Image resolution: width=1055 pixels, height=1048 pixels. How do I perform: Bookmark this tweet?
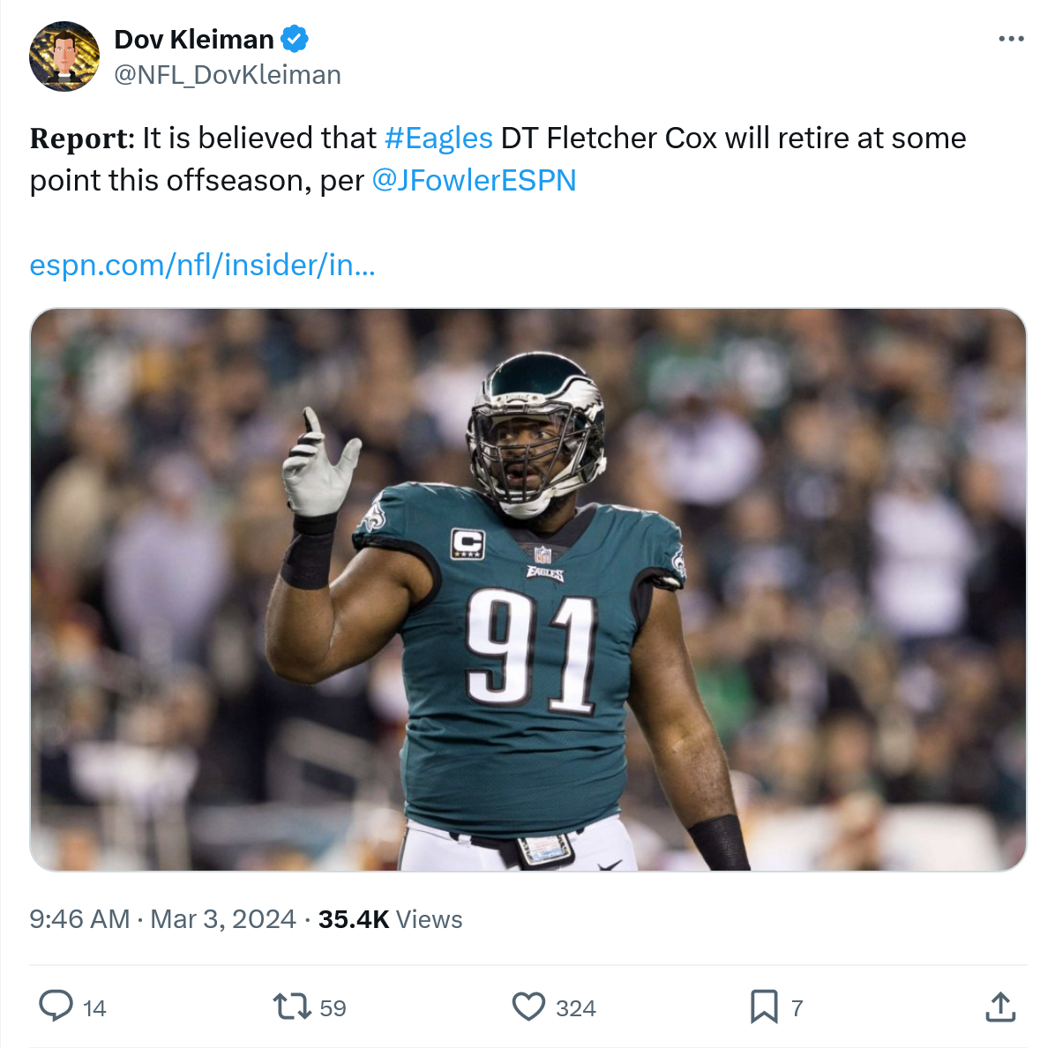[764, 1006]
